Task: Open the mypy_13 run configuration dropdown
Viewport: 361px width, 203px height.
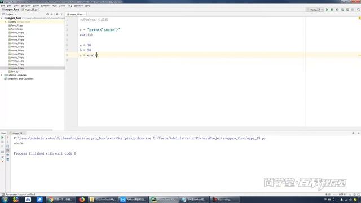Action: (x=315, y=10)
